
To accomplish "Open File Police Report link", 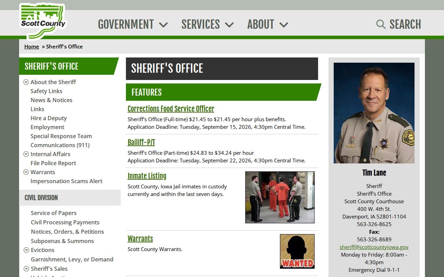I will tap(53, 163).
